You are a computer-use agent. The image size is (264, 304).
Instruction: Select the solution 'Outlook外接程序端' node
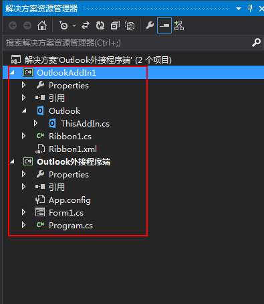point(98,60)
